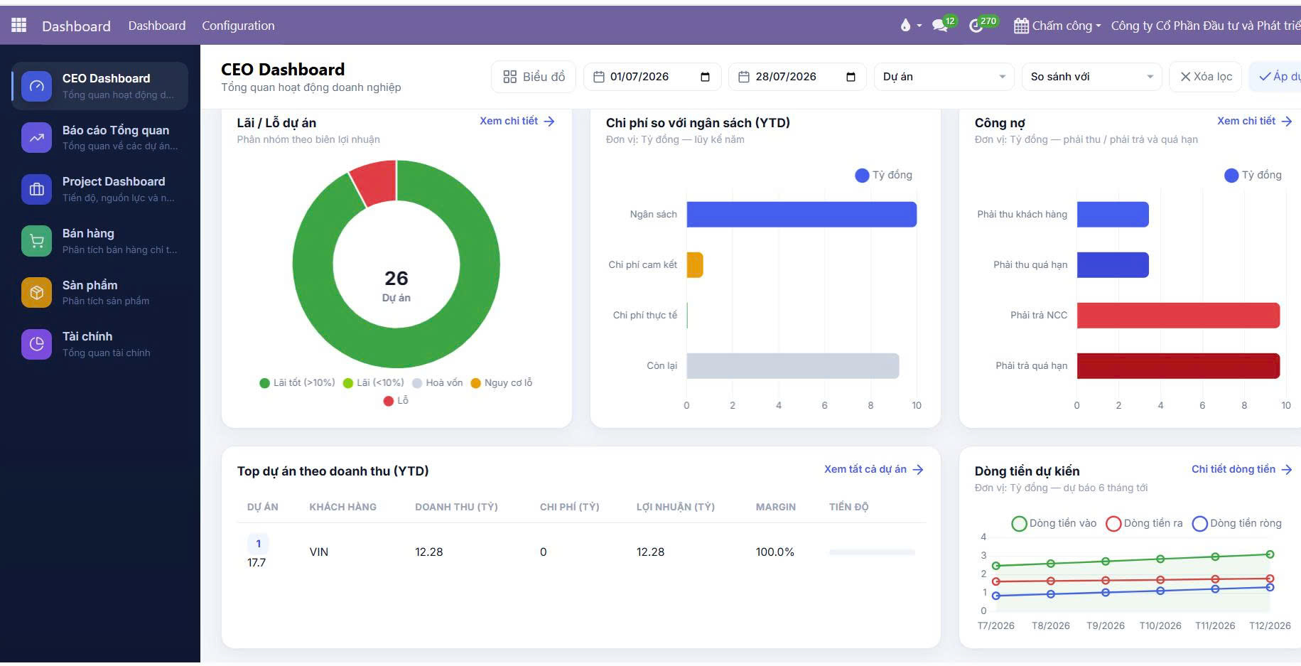Click the water drop icon in top bar
This screenshot has width=1301, height=666.
coord(905,26)
